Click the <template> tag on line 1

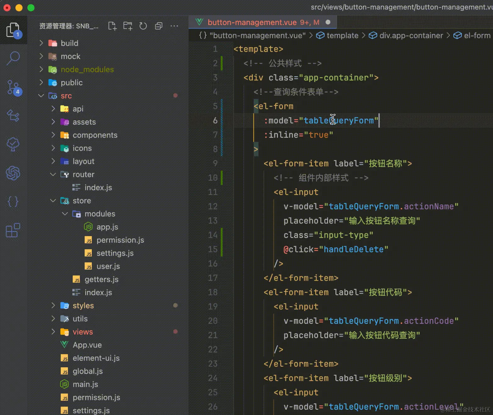tap(258, 49)
